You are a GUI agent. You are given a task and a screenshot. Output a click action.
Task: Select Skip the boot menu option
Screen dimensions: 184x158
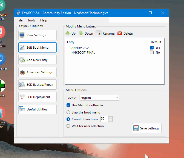tap(68, 112)
